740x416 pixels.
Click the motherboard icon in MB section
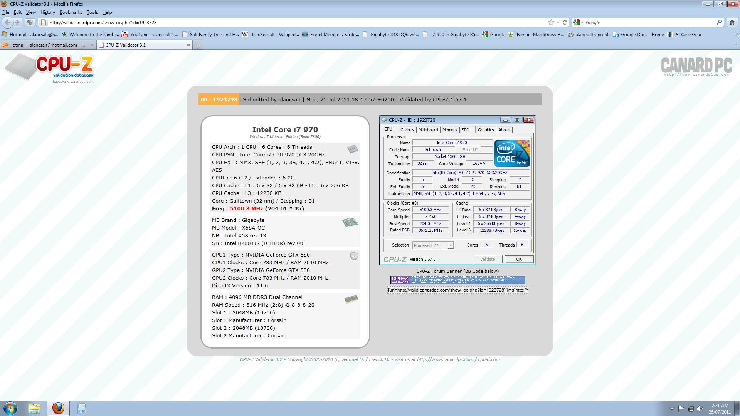[350, 222]
